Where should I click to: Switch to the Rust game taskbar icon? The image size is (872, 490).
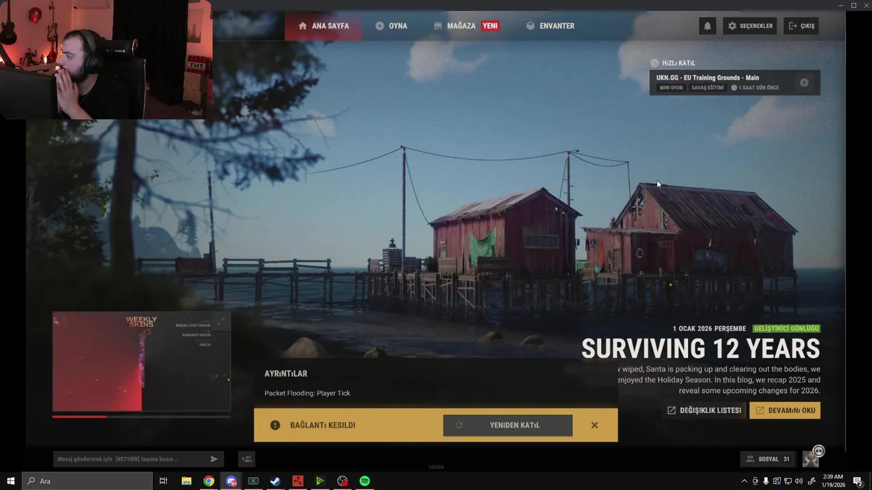pos(298,481)
